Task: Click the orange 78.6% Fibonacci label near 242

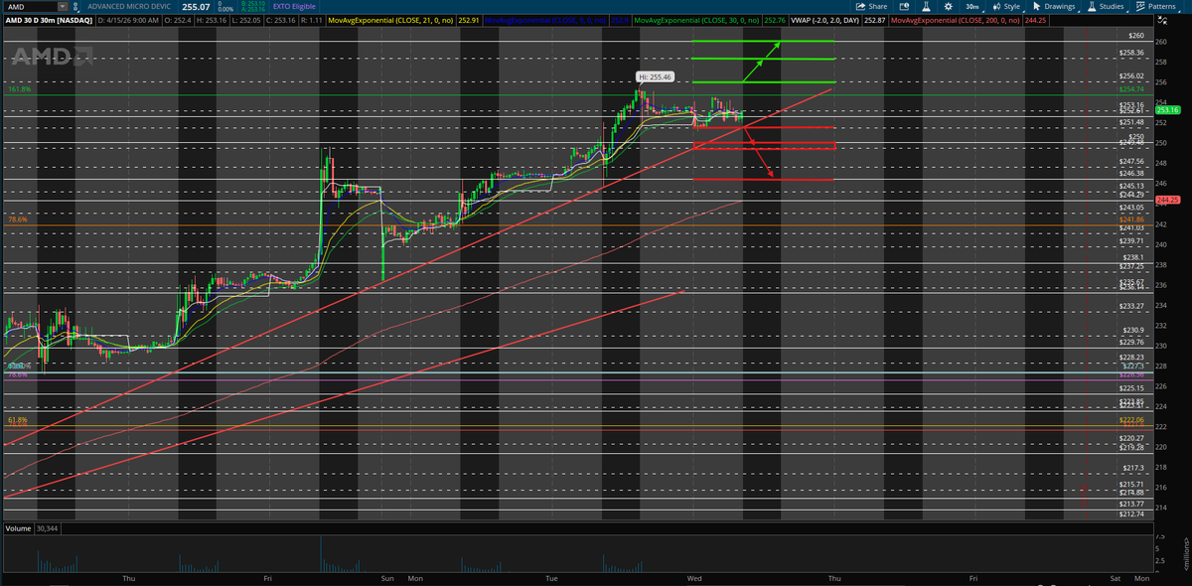Action: coord(16,219)
